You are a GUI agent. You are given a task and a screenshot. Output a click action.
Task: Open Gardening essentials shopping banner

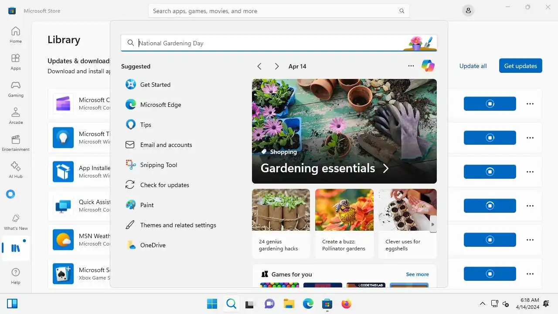pyautogui.click(x=344, y=131)
